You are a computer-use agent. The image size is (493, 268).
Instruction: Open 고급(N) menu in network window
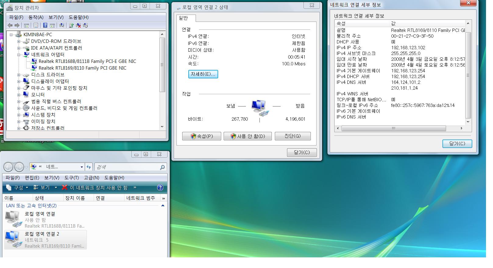click(92, 178)
